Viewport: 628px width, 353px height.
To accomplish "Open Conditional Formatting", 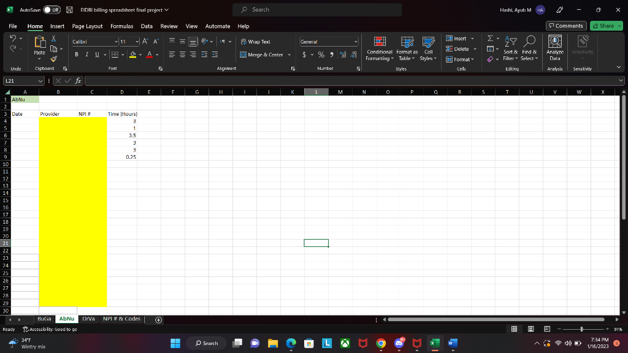I will pyautogui.click(x=379, y=48).
